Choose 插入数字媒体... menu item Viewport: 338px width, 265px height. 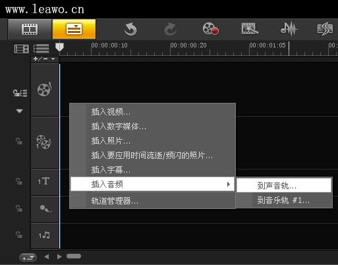pyautogui.click(x=153, y=127)
